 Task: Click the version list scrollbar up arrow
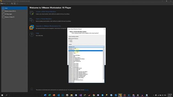[x=104, y=48]
